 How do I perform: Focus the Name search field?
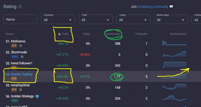(x=20, y=19)
